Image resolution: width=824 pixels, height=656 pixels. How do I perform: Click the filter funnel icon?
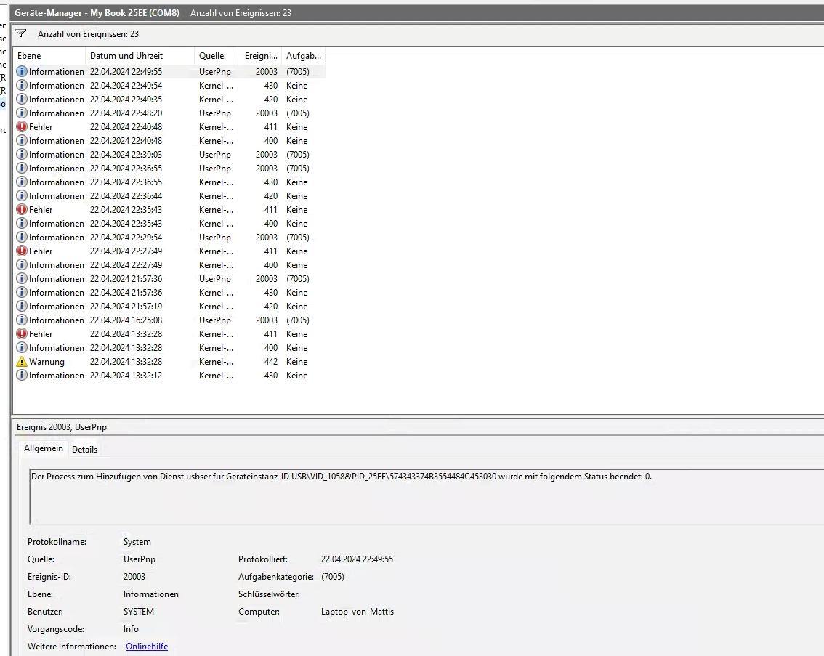21,33
